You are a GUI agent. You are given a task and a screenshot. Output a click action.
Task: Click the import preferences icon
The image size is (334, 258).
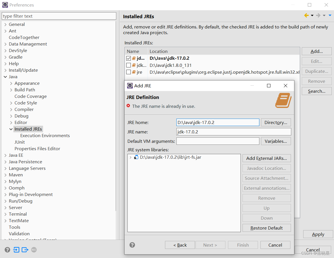click(17, 250)
